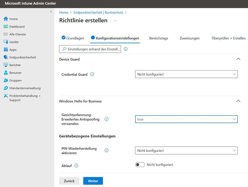Click the Endpunktsicherheit shield icon
This screenshot has height=187, width=248.
[6, 57]
